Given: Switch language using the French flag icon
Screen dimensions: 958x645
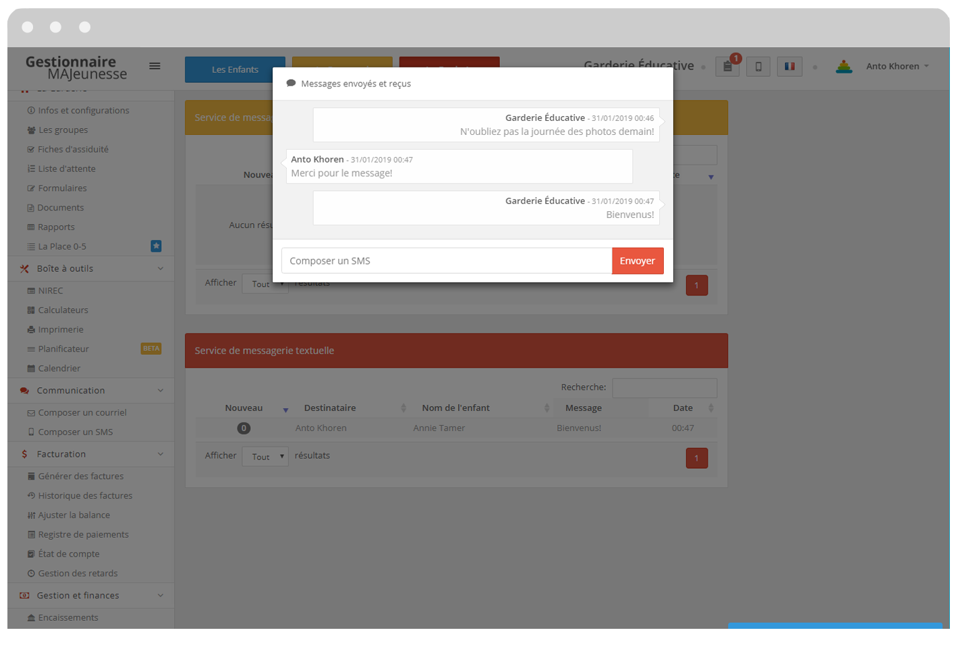Looking at the screenshot, I should point(789,67).
